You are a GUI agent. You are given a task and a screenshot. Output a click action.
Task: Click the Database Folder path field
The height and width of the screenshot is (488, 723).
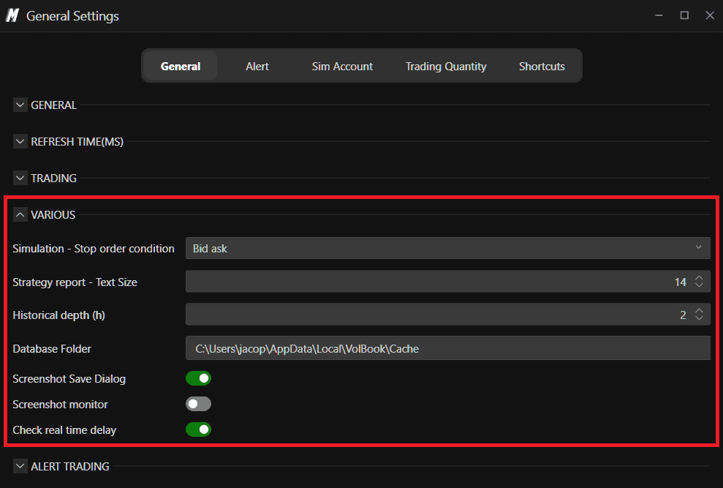(447, 348)
